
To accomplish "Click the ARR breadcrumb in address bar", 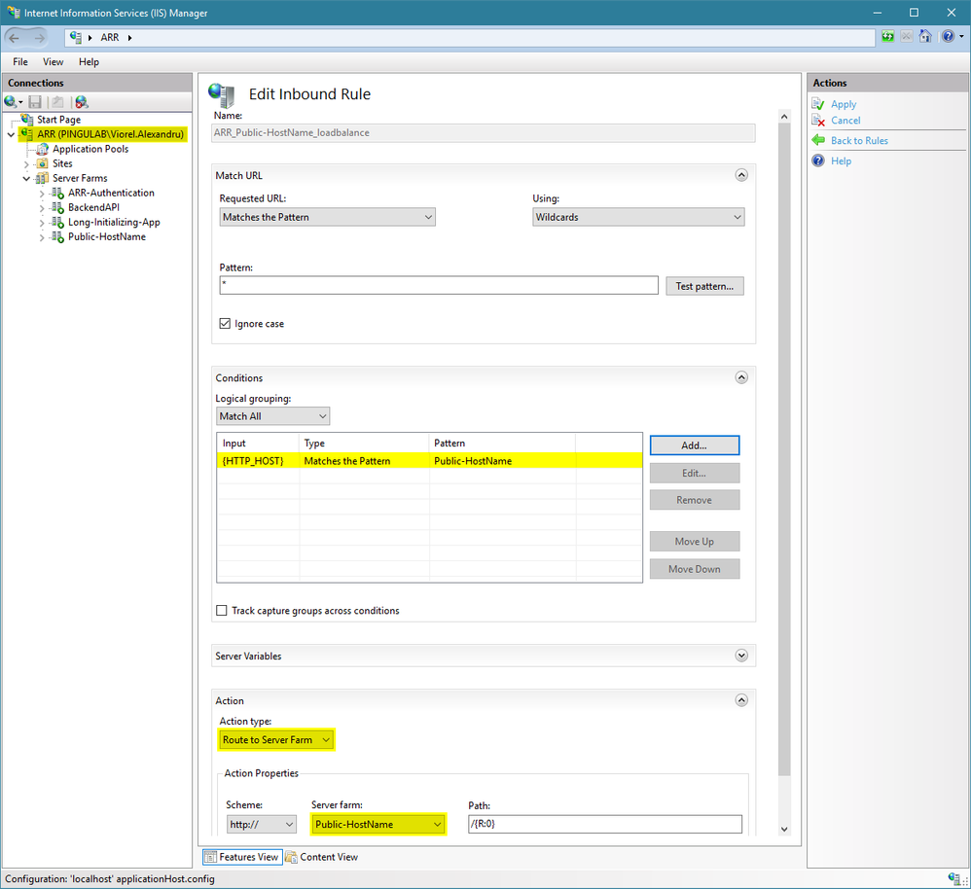I will tap(110, 38).
